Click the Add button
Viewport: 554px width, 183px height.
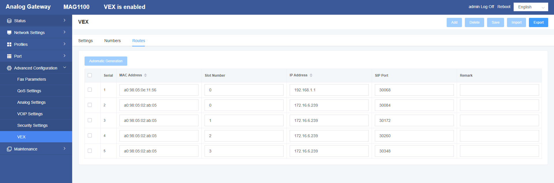click(x=454, y=22)
